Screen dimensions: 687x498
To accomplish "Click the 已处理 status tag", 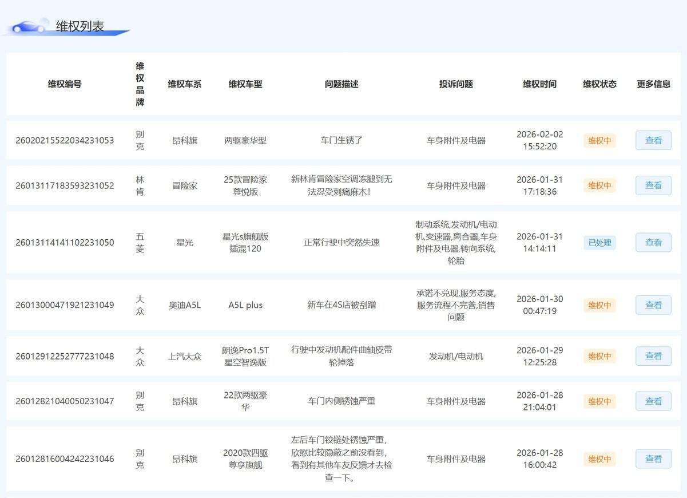I will pos(599,243).
